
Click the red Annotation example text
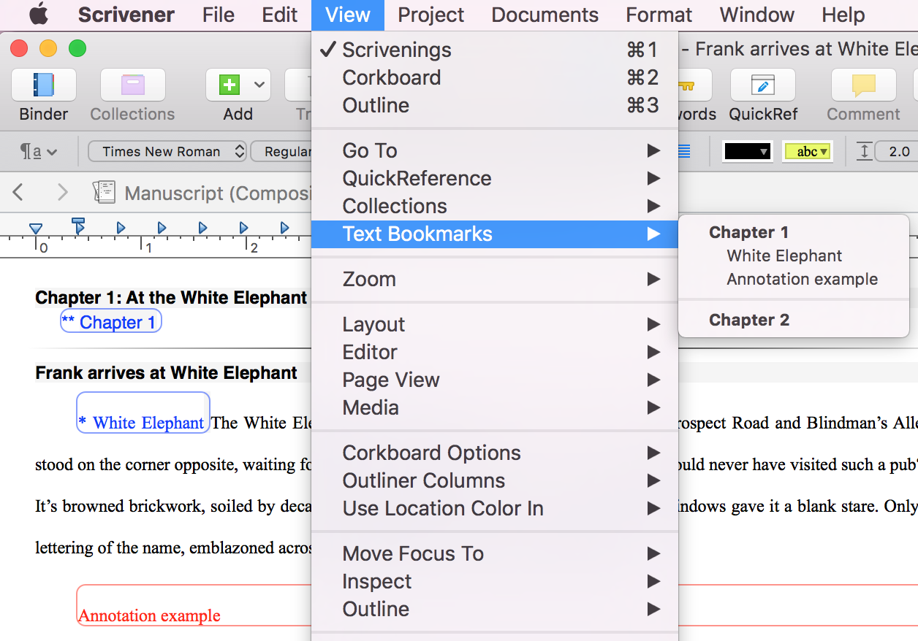(x=149, y=615)
